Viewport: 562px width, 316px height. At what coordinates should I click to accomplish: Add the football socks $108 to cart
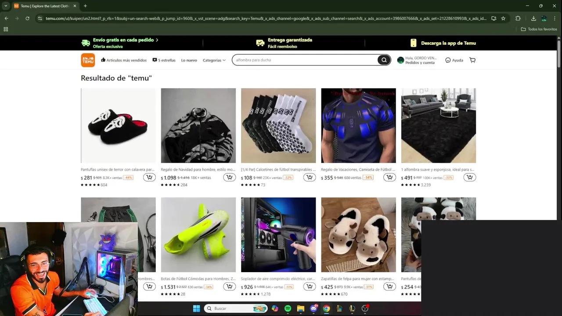[310, 177]
